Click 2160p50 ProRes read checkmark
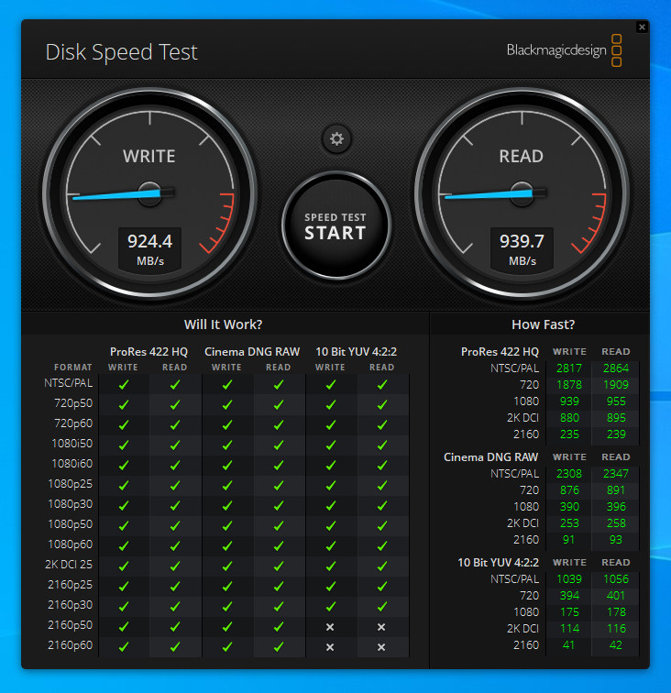 click(x=175, y=626)
